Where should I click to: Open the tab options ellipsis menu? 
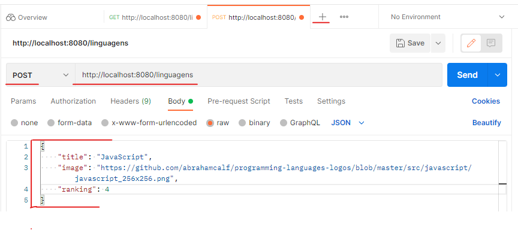click(x=344, y=17)
